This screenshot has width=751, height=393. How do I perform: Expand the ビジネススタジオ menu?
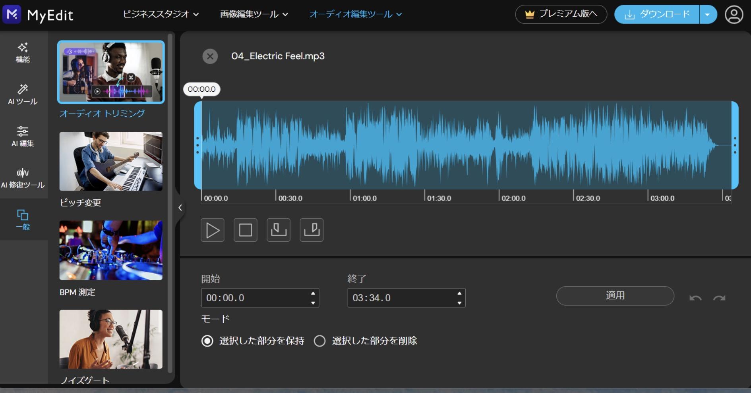click(x=161, y=14)
